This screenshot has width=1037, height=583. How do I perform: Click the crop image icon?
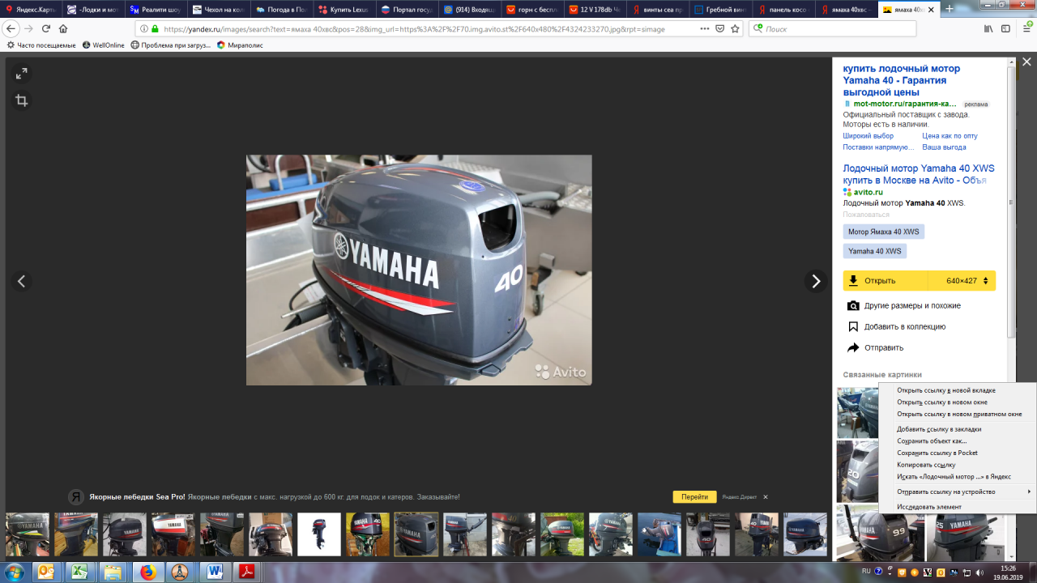22,101
